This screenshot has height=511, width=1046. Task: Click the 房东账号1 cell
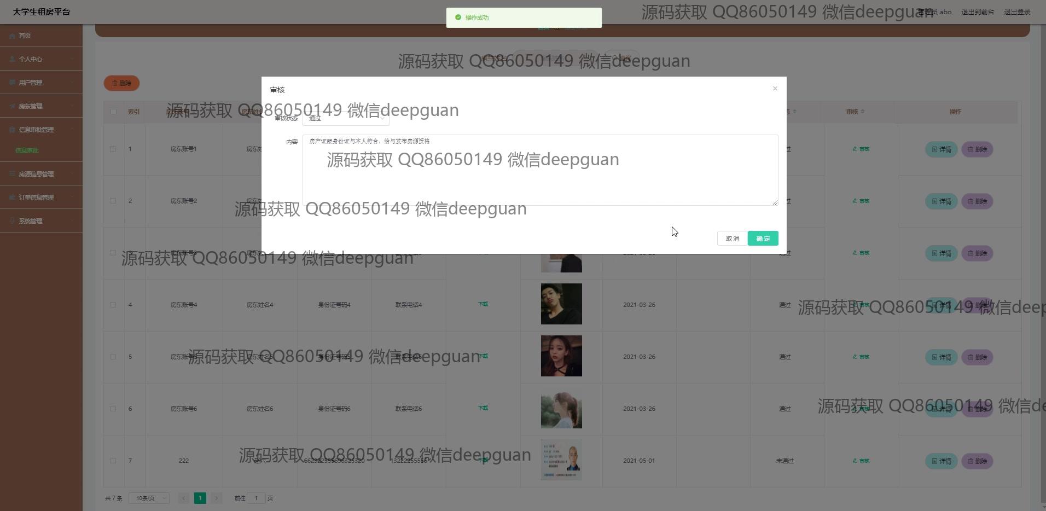[x=184, y=149]
